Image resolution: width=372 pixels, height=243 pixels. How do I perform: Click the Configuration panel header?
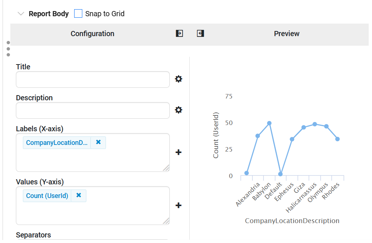[92, 34]
